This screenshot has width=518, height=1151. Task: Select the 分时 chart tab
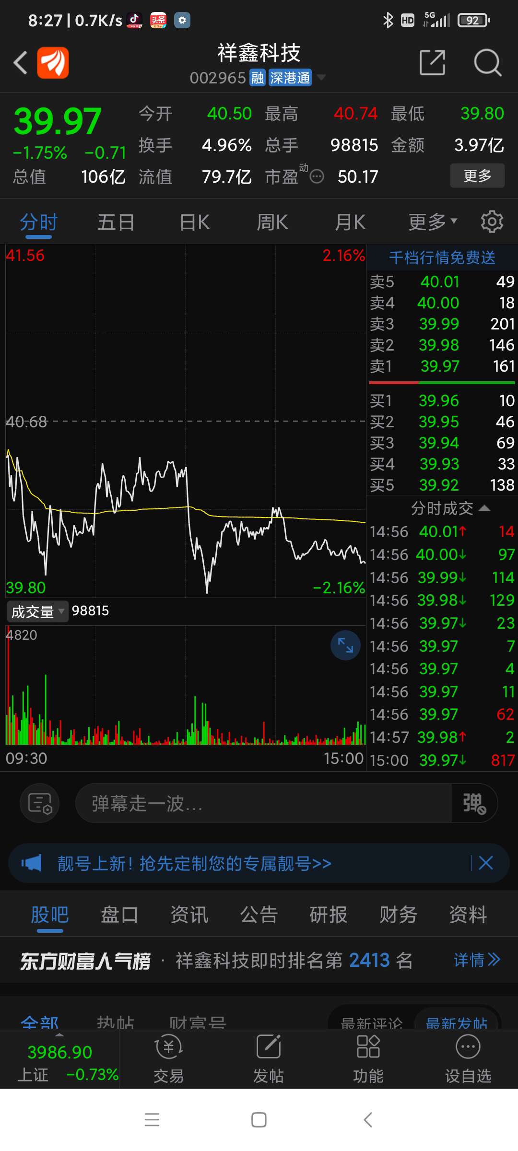[x=39, y=223]
